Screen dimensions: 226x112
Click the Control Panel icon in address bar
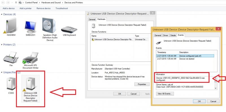coord(20,3)
